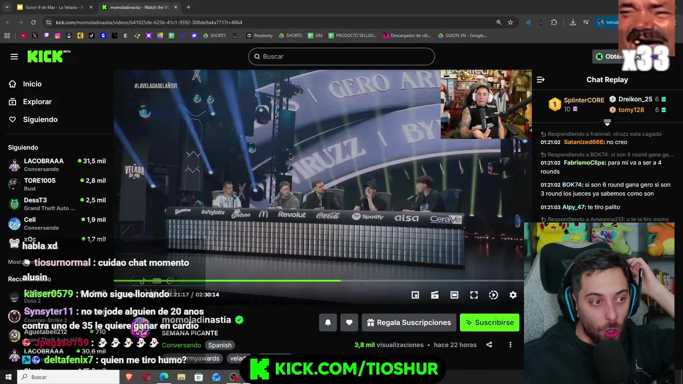683x384 pixels.
Task: Reload the page
Action: click(33, 22)
